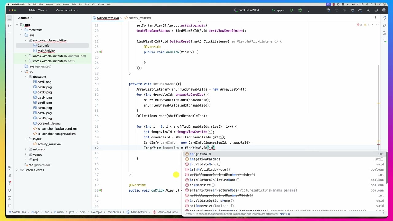Open MainActivity in project tree

pyautogui.click(x=46, y=51)
